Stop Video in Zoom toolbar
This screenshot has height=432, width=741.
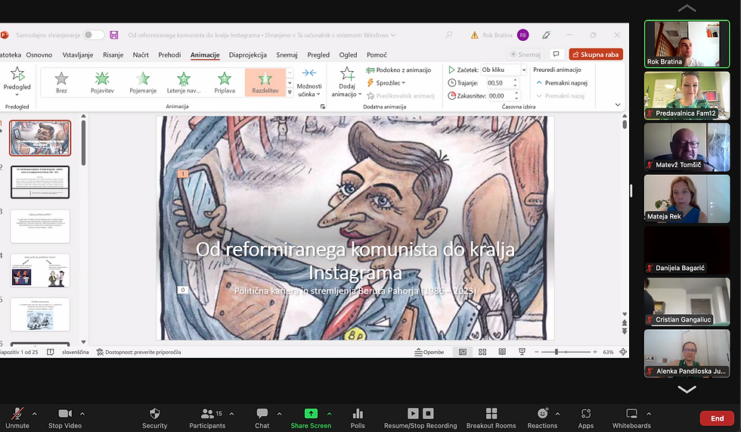click(x=65, y=418)
